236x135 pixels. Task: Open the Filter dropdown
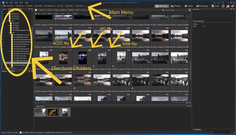(50, 14)
